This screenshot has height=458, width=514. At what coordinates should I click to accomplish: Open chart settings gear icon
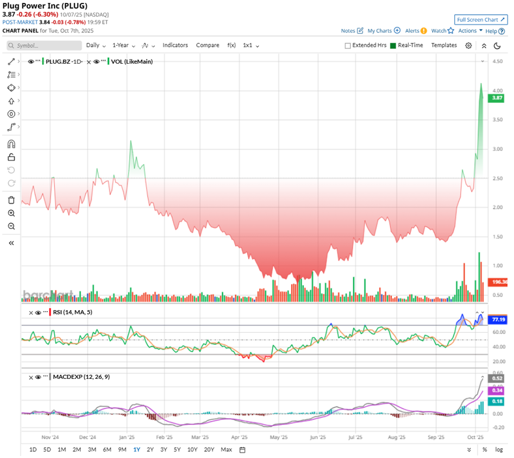point(468,46)
